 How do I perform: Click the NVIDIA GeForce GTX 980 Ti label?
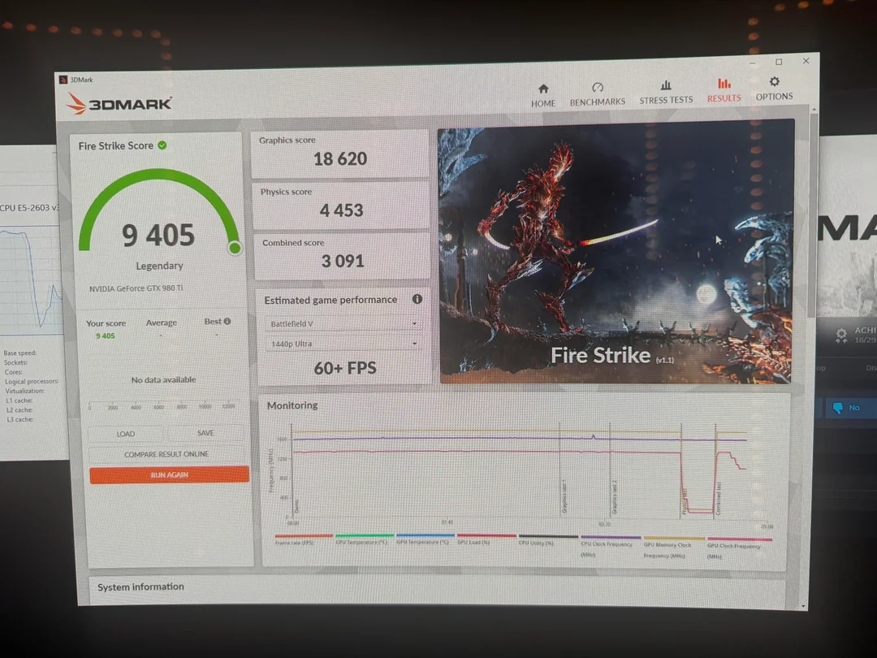[x=136, y=288]
